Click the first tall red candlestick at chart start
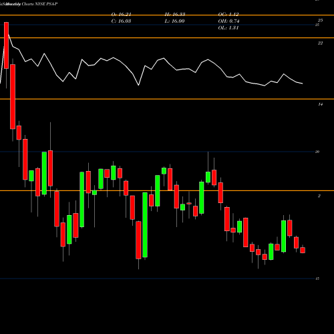Viewport: 334px width, 334px height. [x=6, y=45]
